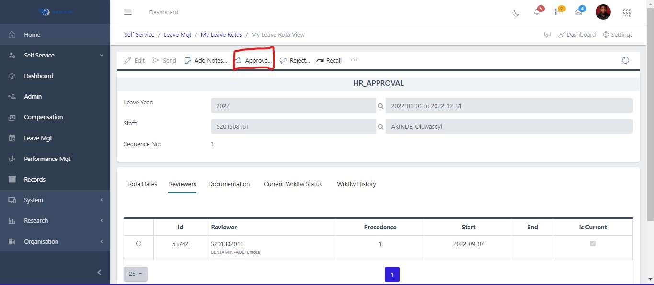Open the notifications bell icon

coord(537,12)
